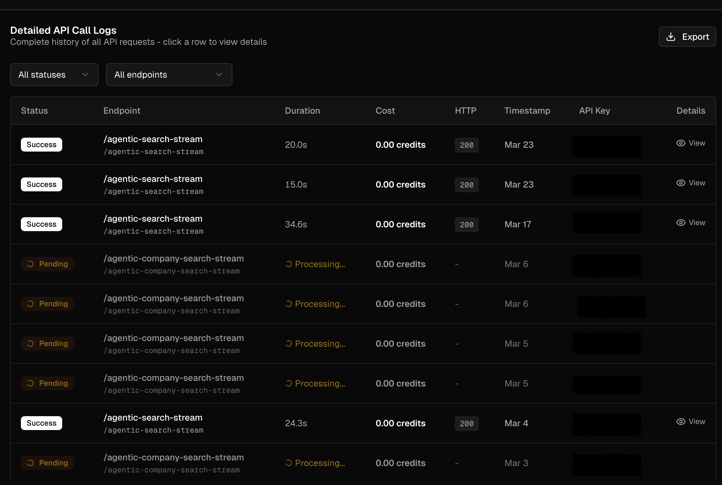The width and height of the screenshot is (722, 485).
Task: Click the eye icon on the 20.0s call row
Action: click(x=681, y=143)
